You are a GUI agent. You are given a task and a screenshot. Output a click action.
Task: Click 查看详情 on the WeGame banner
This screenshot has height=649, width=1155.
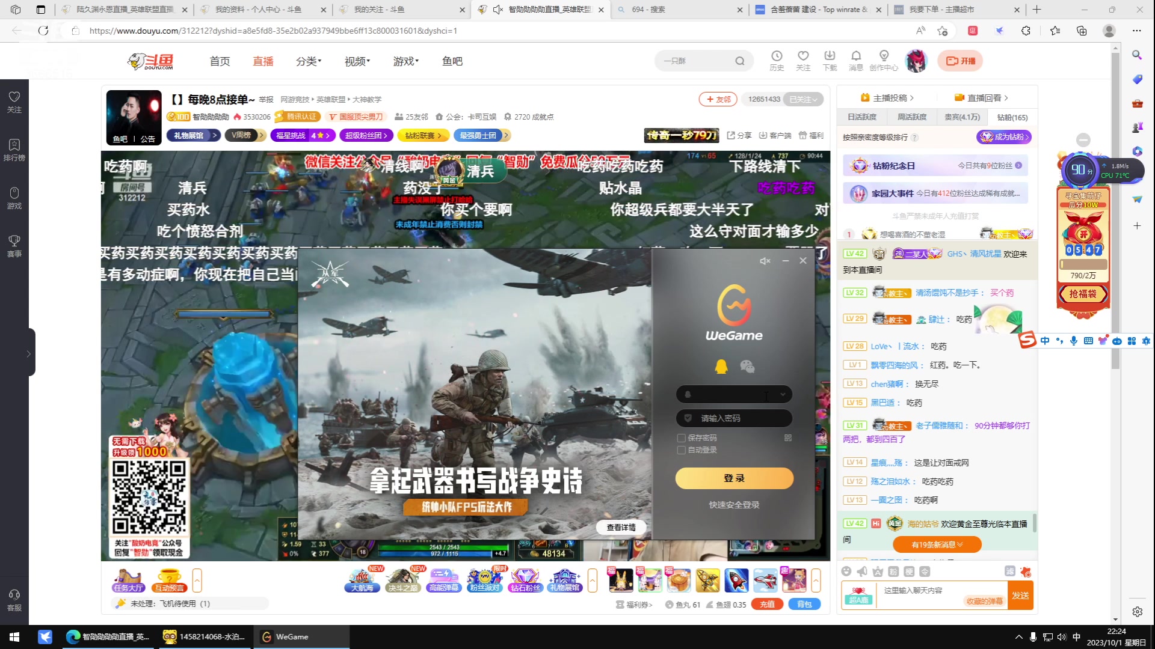[x=621, y=528]
